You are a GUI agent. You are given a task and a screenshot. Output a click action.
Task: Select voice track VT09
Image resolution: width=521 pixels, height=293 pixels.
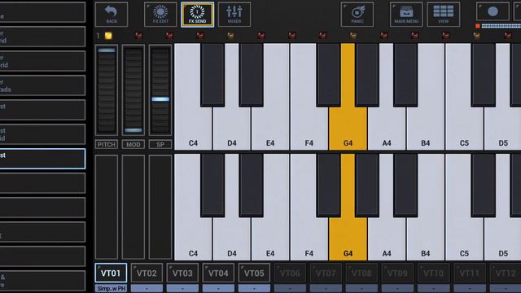pos(398,273)
